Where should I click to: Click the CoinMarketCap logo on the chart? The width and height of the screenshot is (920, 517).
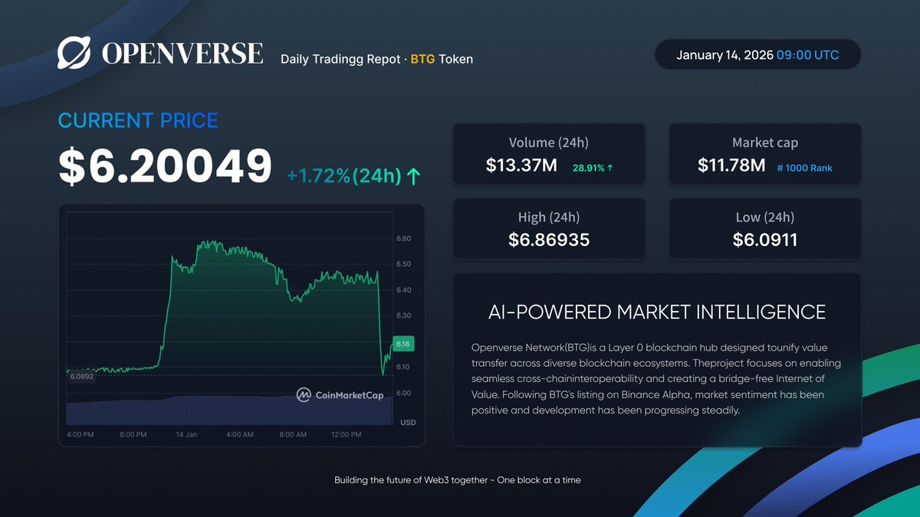tap(340, 395)
